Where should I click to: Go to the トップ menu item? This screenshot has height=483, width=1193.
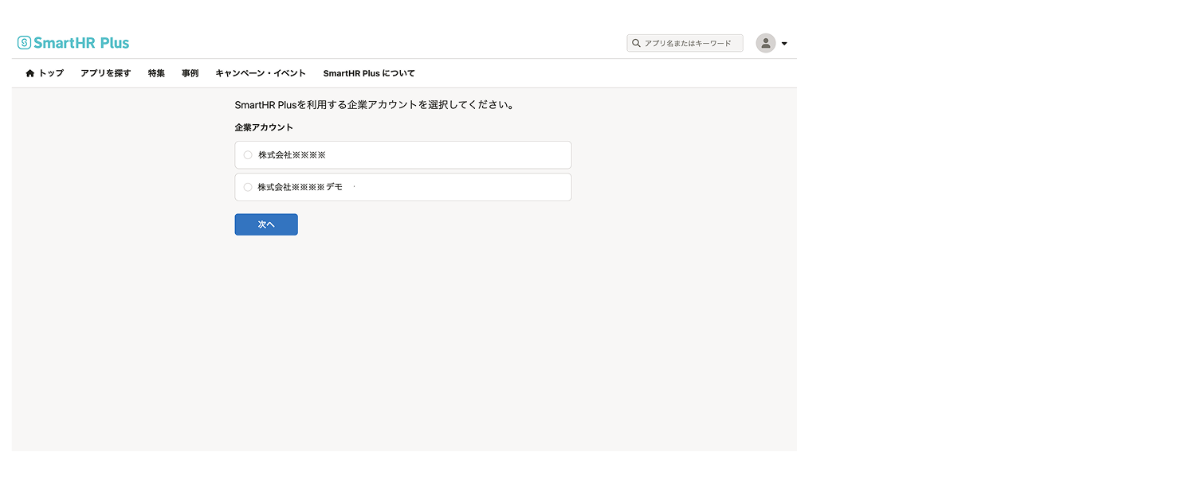point(51,73)
